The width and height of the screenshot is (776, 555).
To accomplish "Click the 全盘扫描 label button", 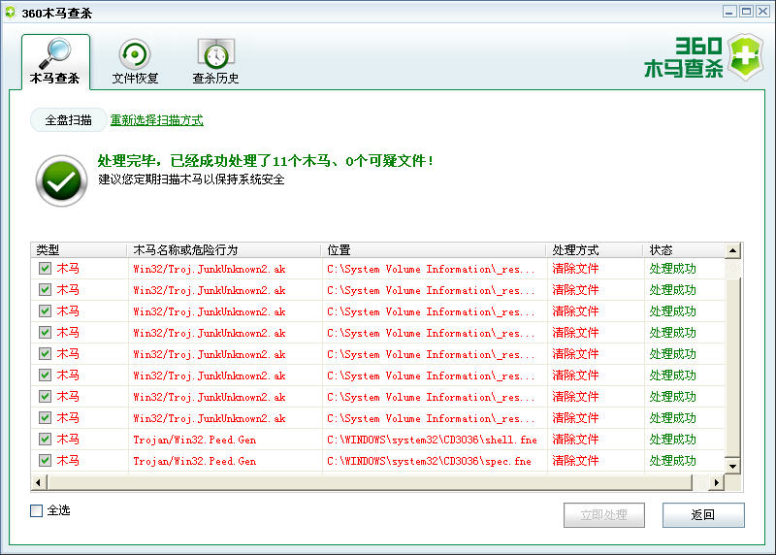I will point(68,119).
